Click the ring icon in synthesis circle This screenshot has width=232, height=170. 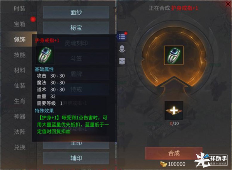(x=174, y=55)
